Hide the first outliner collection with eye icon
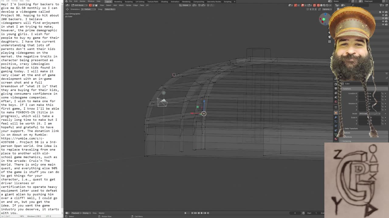389x218 pixels. click(383, 12)
